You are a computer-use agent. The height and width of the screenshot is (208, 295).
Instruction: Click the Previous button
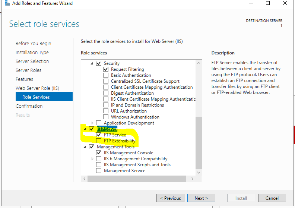pos(170,198)
